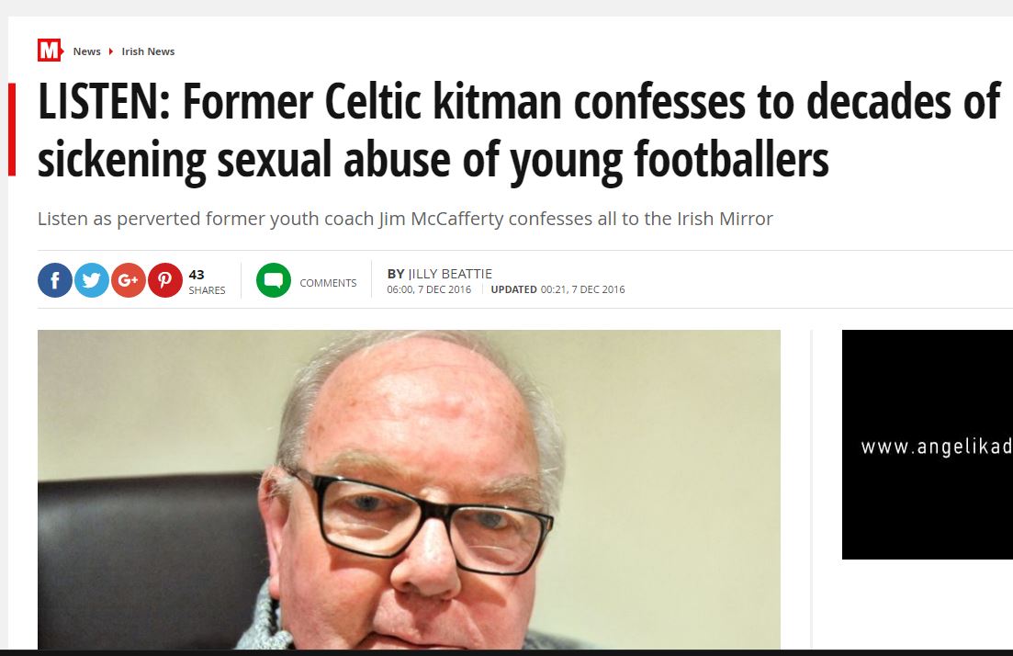The image size is (1013, 656).
Task: Share article on Google Plus
Action: pyautogui.click(x=129, y=280)
